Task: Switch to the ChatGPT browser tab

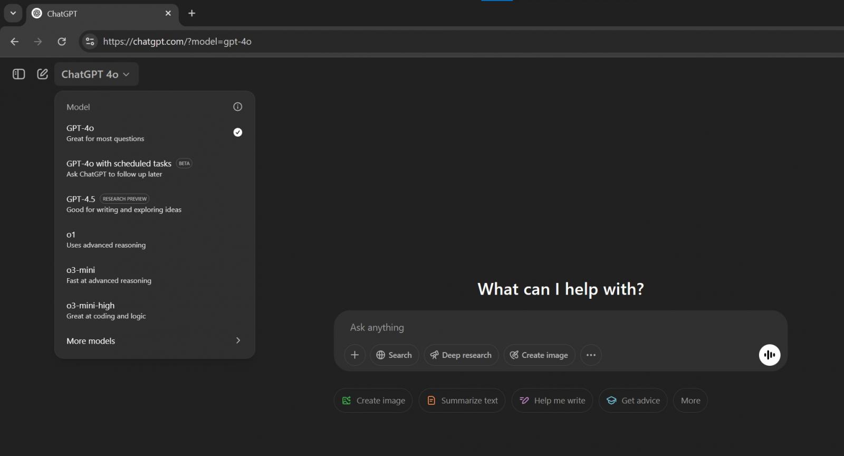Action: point(103,14)
